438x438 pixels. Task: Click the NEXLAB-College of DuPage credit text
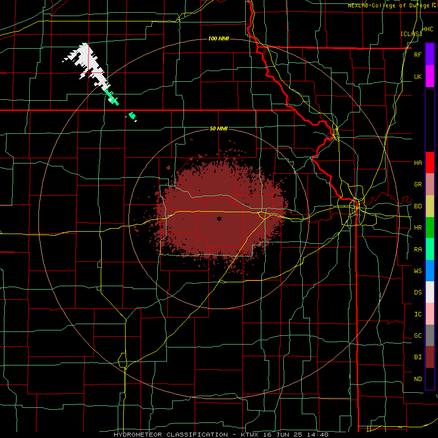(389, 5)
